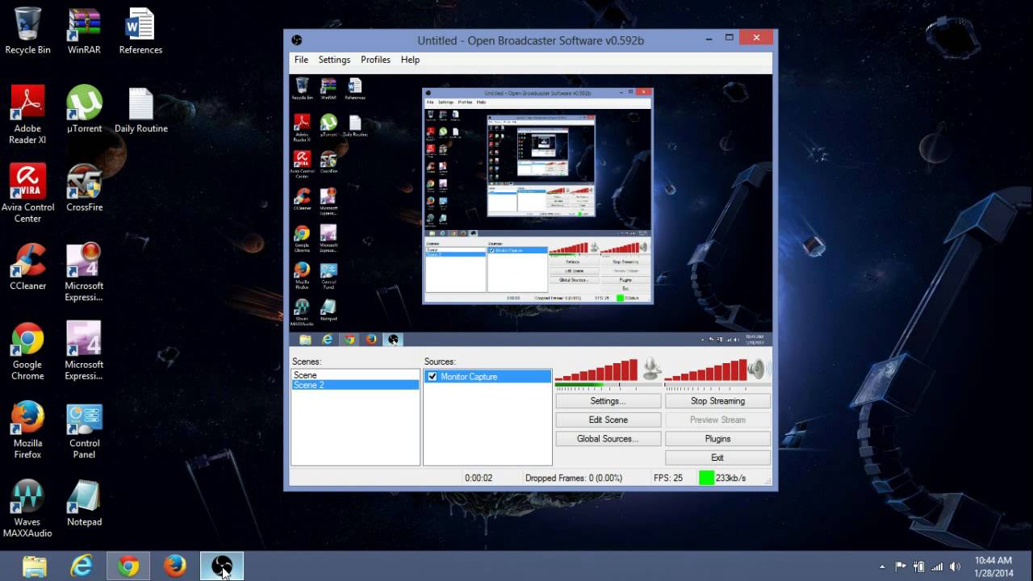This screenshot has height=581, width=1033.
Task: Launch Mozilla Firefox desktop shortcut
Action: click(27, 429)
